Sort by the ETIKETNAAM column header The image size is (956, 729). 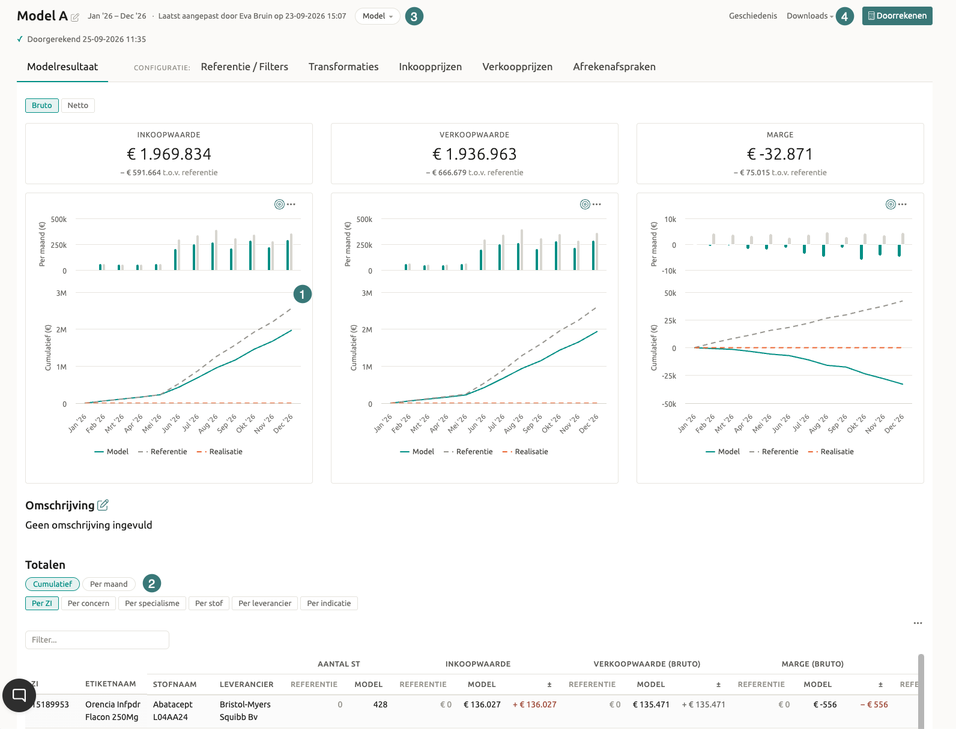[110, 684]
